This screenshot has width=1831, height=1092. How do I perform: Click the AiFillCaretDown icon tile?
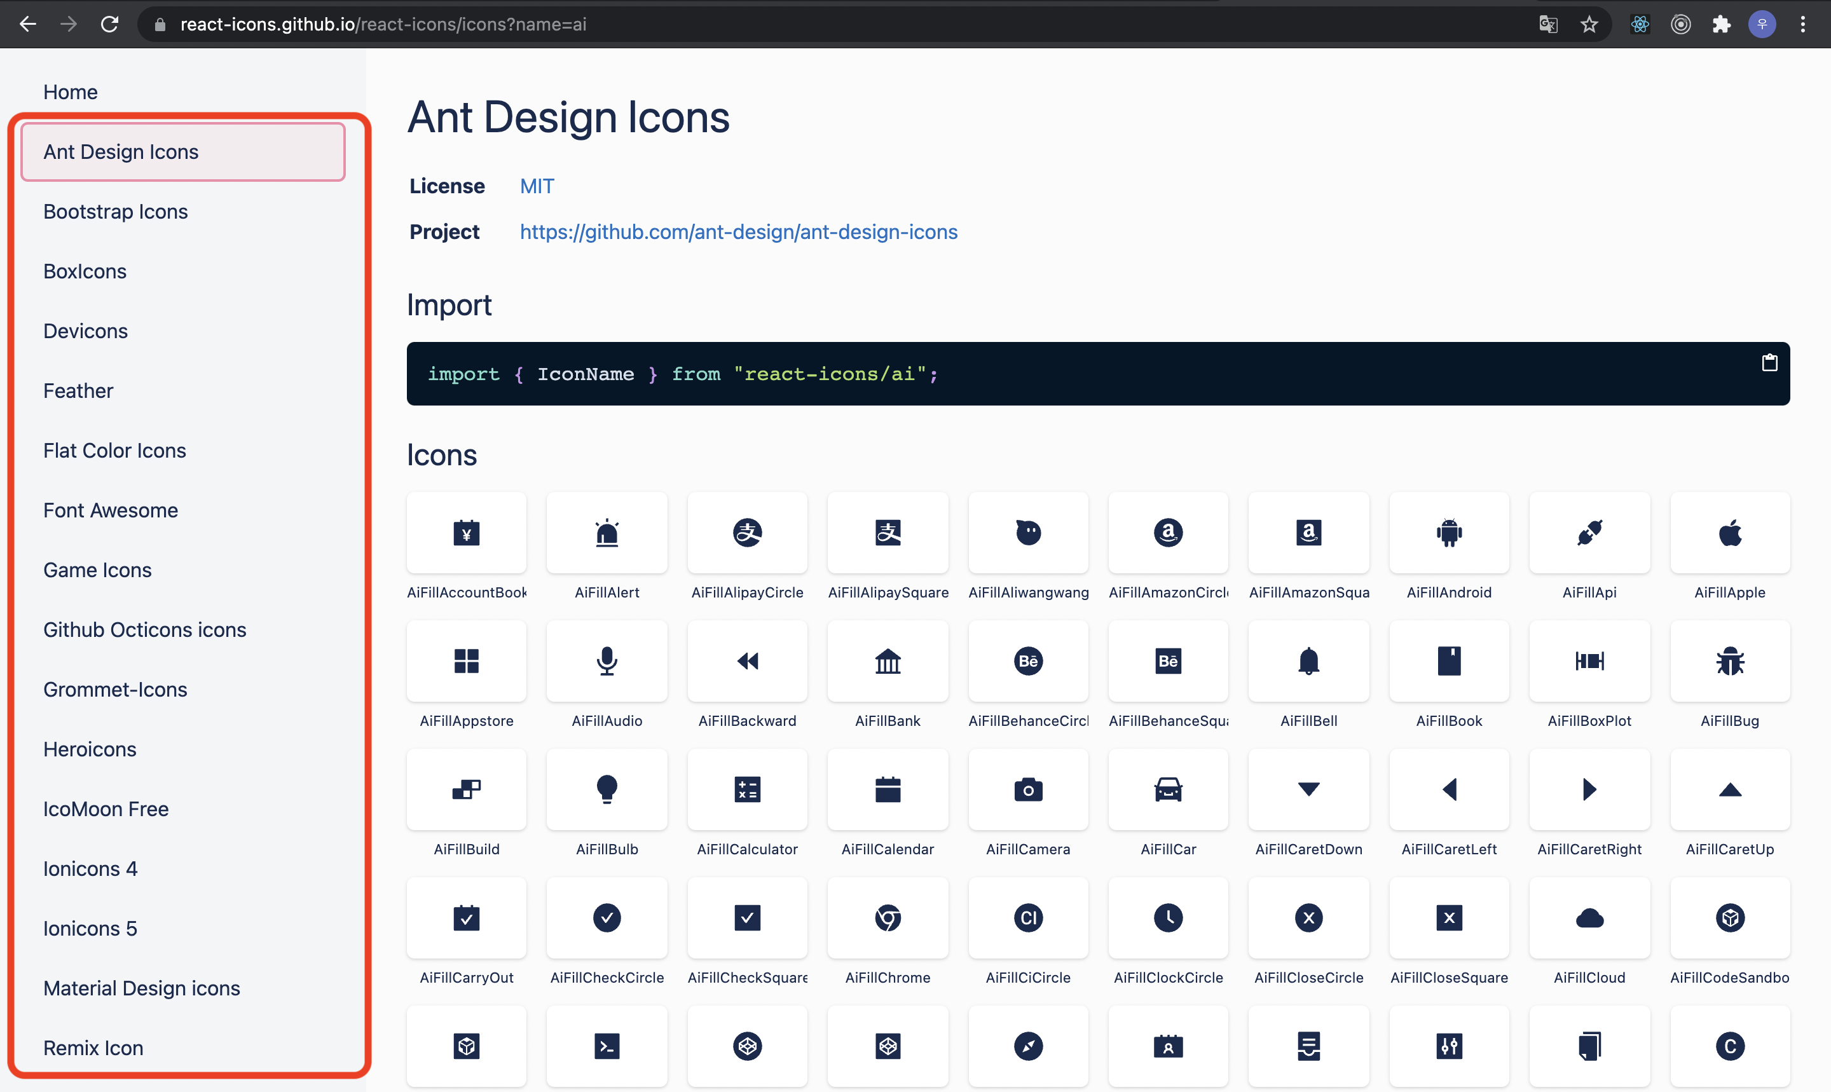point(1308,789)
